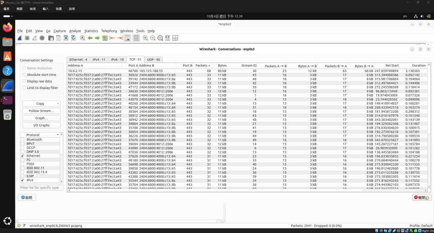Click the restart capture toolbar icon
434x233 pixels.
(35, 38)
